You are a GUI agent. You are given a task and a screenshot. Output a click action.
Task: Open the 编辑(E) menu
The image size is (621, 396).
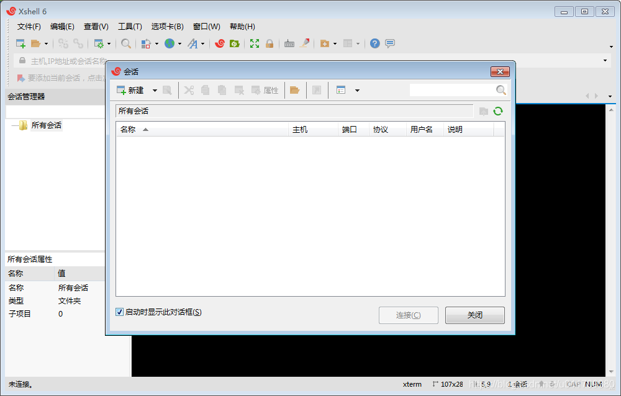point(62,27)
